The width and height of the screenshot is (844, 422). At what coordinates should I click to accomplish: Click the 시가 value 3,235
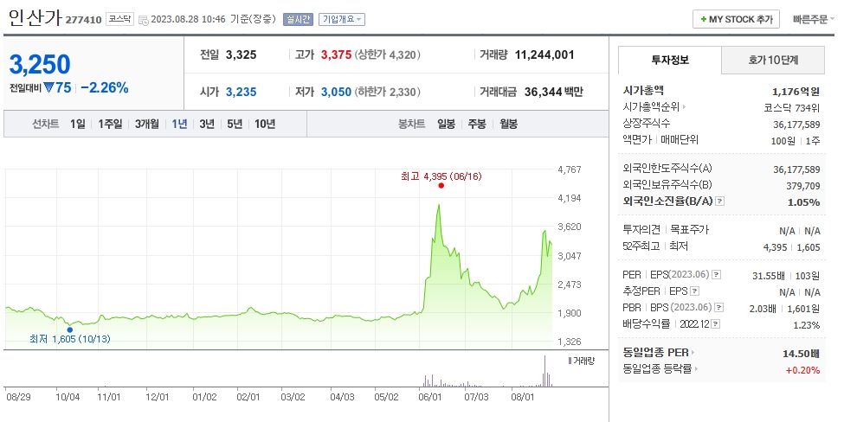242,92
